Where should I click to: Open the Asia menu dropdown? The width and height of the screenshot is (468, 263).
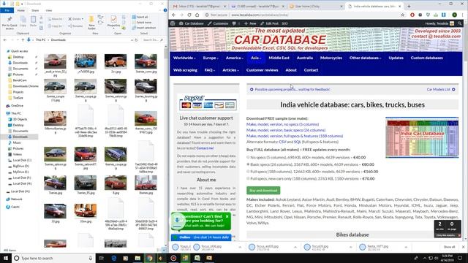[x=256, y=58]
